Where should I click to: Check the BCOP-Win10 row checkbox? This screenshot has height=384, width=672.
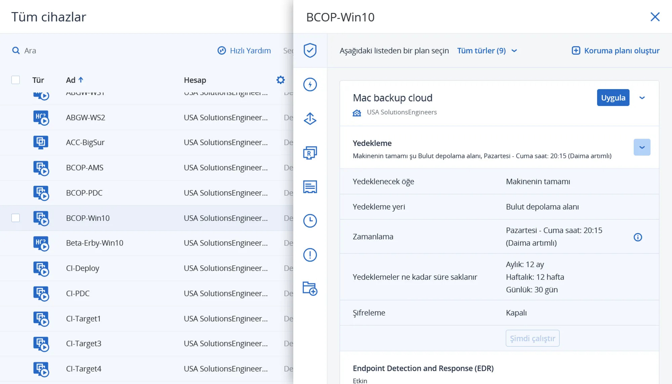click(x=15, y=218)
